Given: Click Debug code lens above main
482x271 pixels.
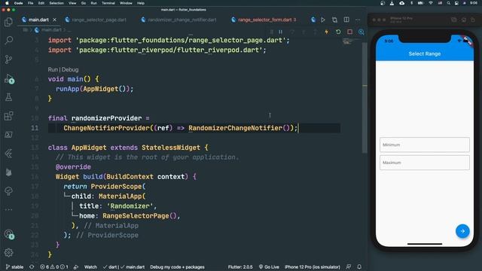Looking at the screenshot, I should (70, 70).
